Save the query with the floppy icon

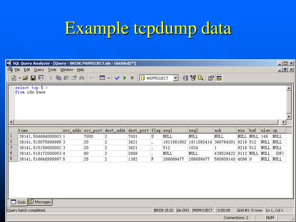coord(33,78)
